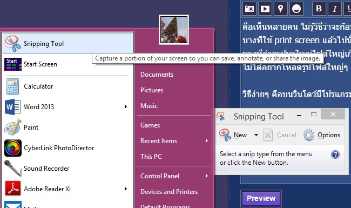351x208 pixels.
Task: Click the Cancel button in Snipping Tool
Action: (280, 135)
